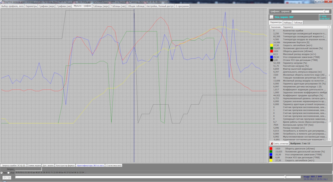Adjust the графики ширина slider
Viewport: 333px width, 182px height.
(311, 11)
